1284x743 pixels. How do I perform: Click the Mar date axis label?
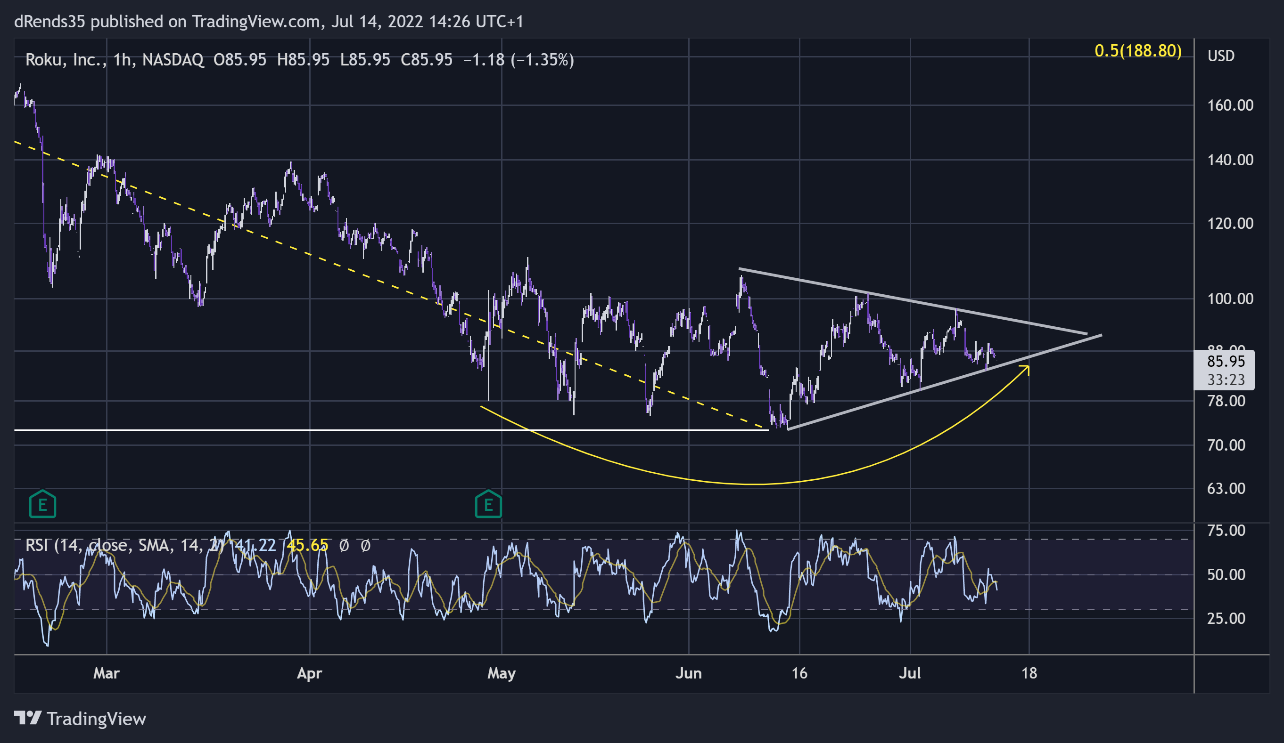pyautogui.click(x=106, y=673)
